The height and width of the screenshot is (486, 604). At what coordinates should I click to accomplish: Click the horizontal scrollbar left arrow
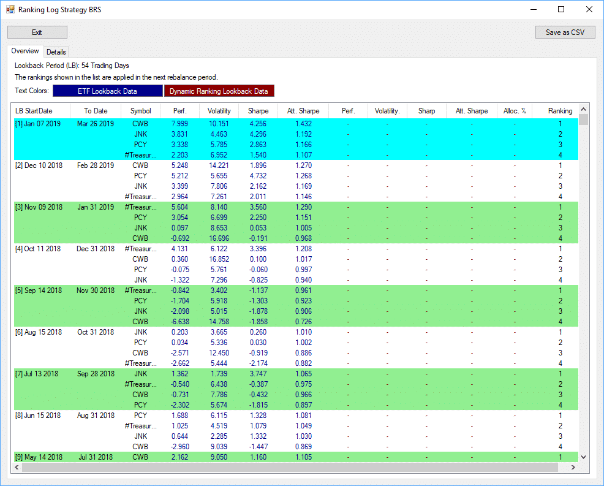16,468
